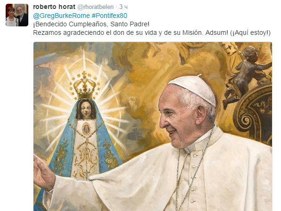Click the tweet line starting with 'Rezamos agradeciendo'

coord(152,33)
